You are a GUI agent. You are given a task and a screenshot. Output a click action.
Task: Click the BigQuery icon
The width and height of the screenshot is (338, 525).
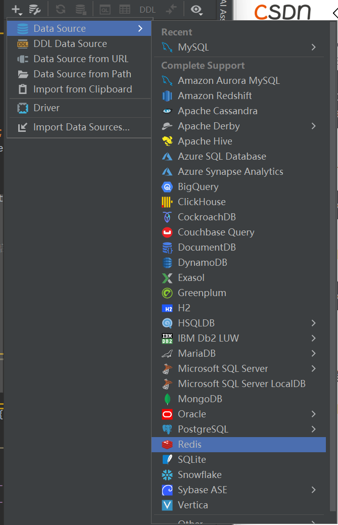[167, 187]
